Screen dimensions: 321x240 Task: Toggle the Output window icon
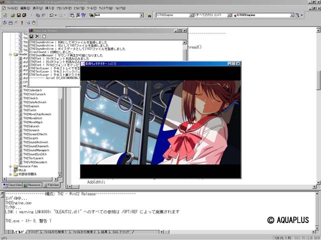(x=78, y=15)
